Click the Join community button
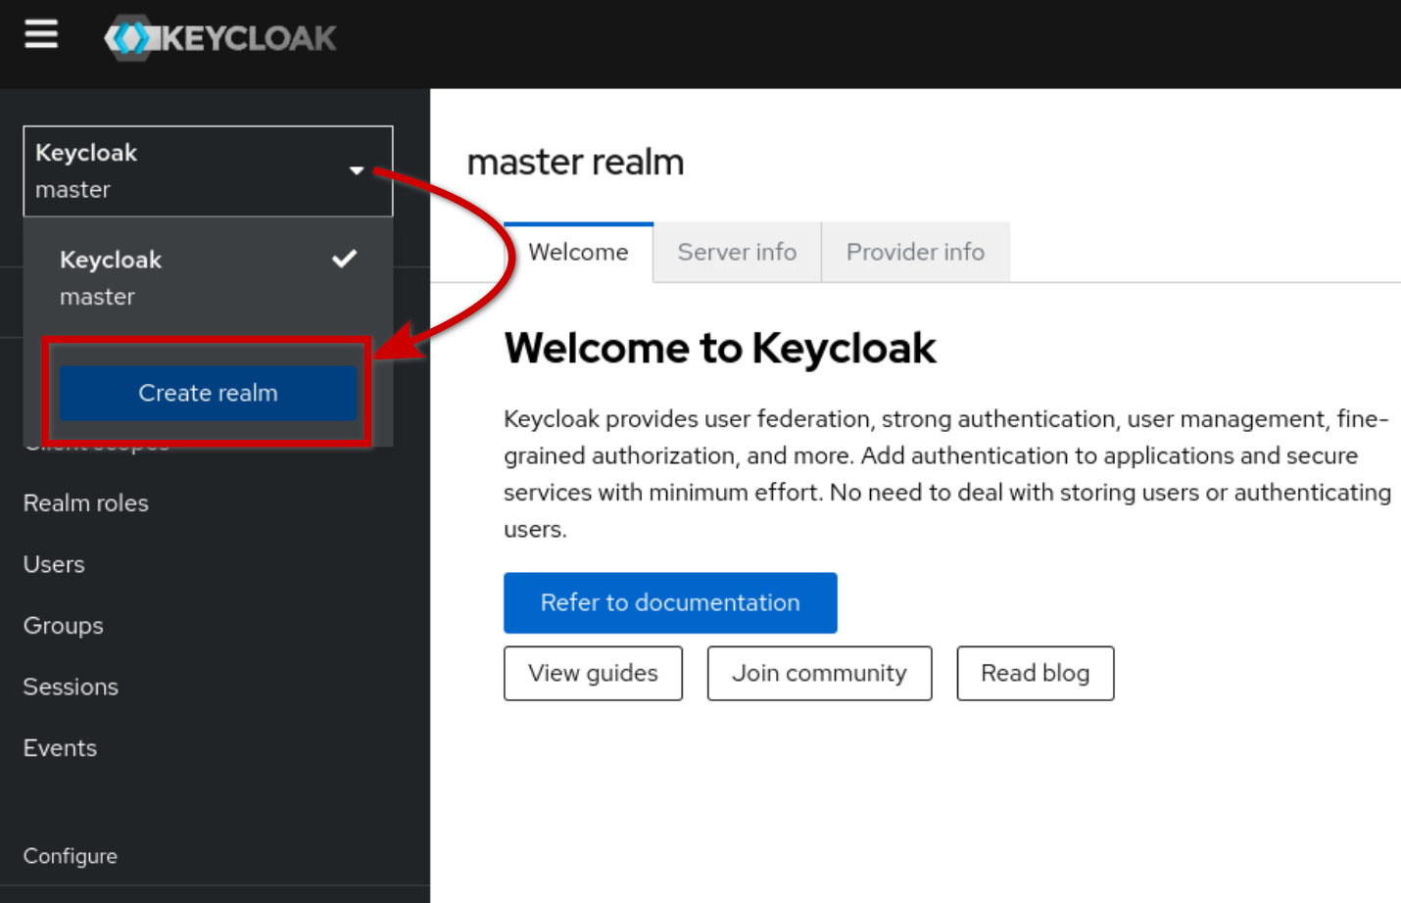The image size is (1401, 903). click(x=819, y=673)
